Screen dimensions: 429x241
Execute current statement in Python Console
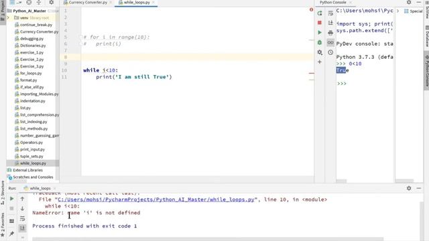(320, 33)
